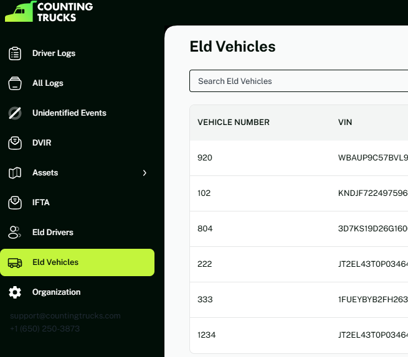Open the support email link
Image resolution: width=408 pixels, height=357 pixels.
[x=65, y=316]
